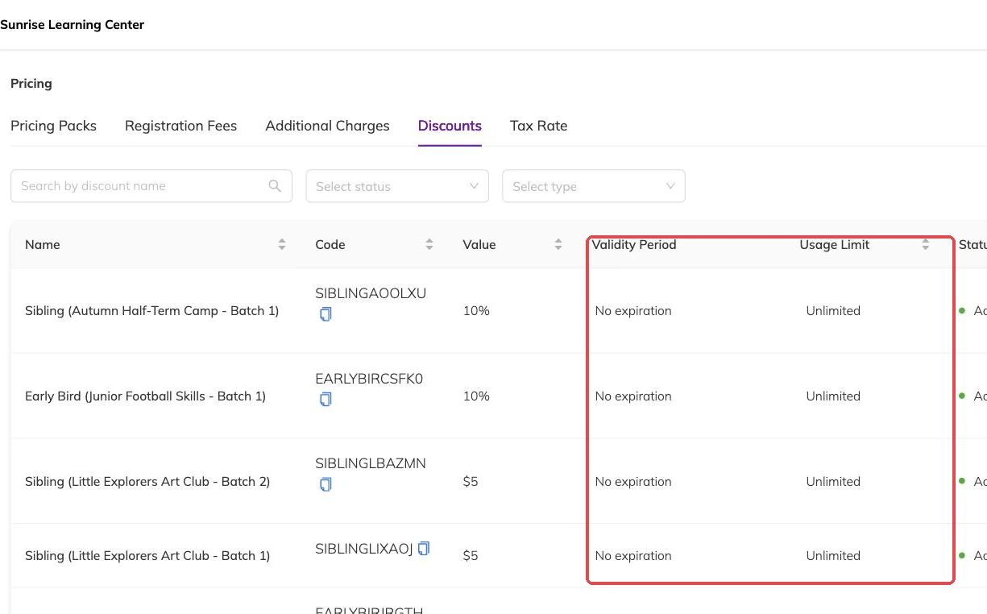Click the $5 value for Art Club Batch 1
The height and width of the screenshot is (614, 987).
[471, 556]
